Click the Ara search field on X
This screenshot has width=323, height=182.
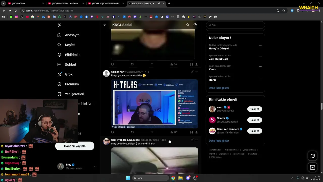[x=235, y=25]
